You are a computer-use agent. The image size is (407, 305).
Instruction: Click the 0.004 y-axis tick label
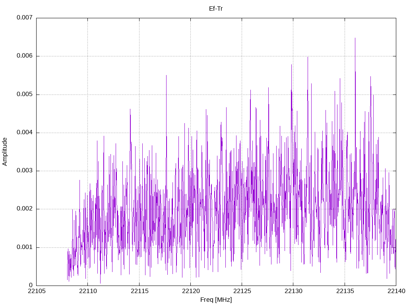[25, 132]
